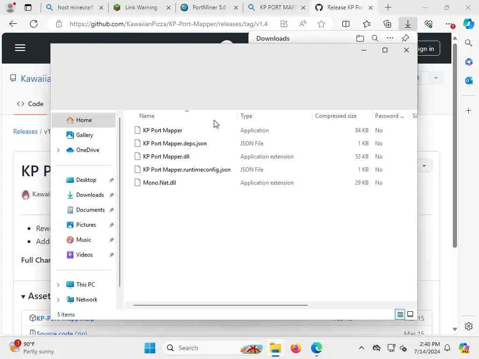Click taskbar Search box
The width and height of the screenshot is (479, 359).
(x=213, y=348)
